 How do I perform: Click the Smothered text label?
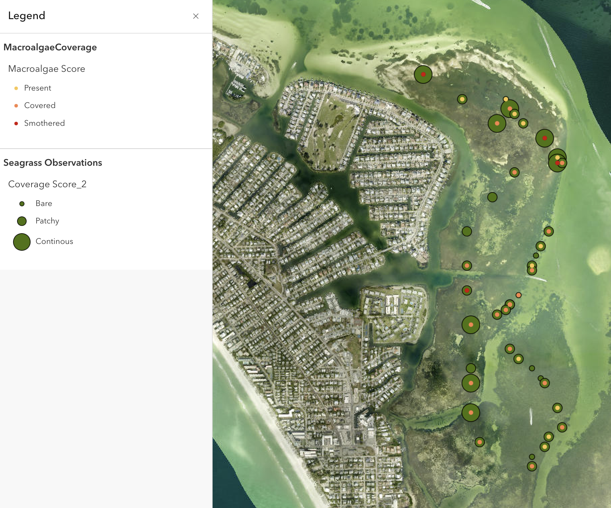(44, 123)
